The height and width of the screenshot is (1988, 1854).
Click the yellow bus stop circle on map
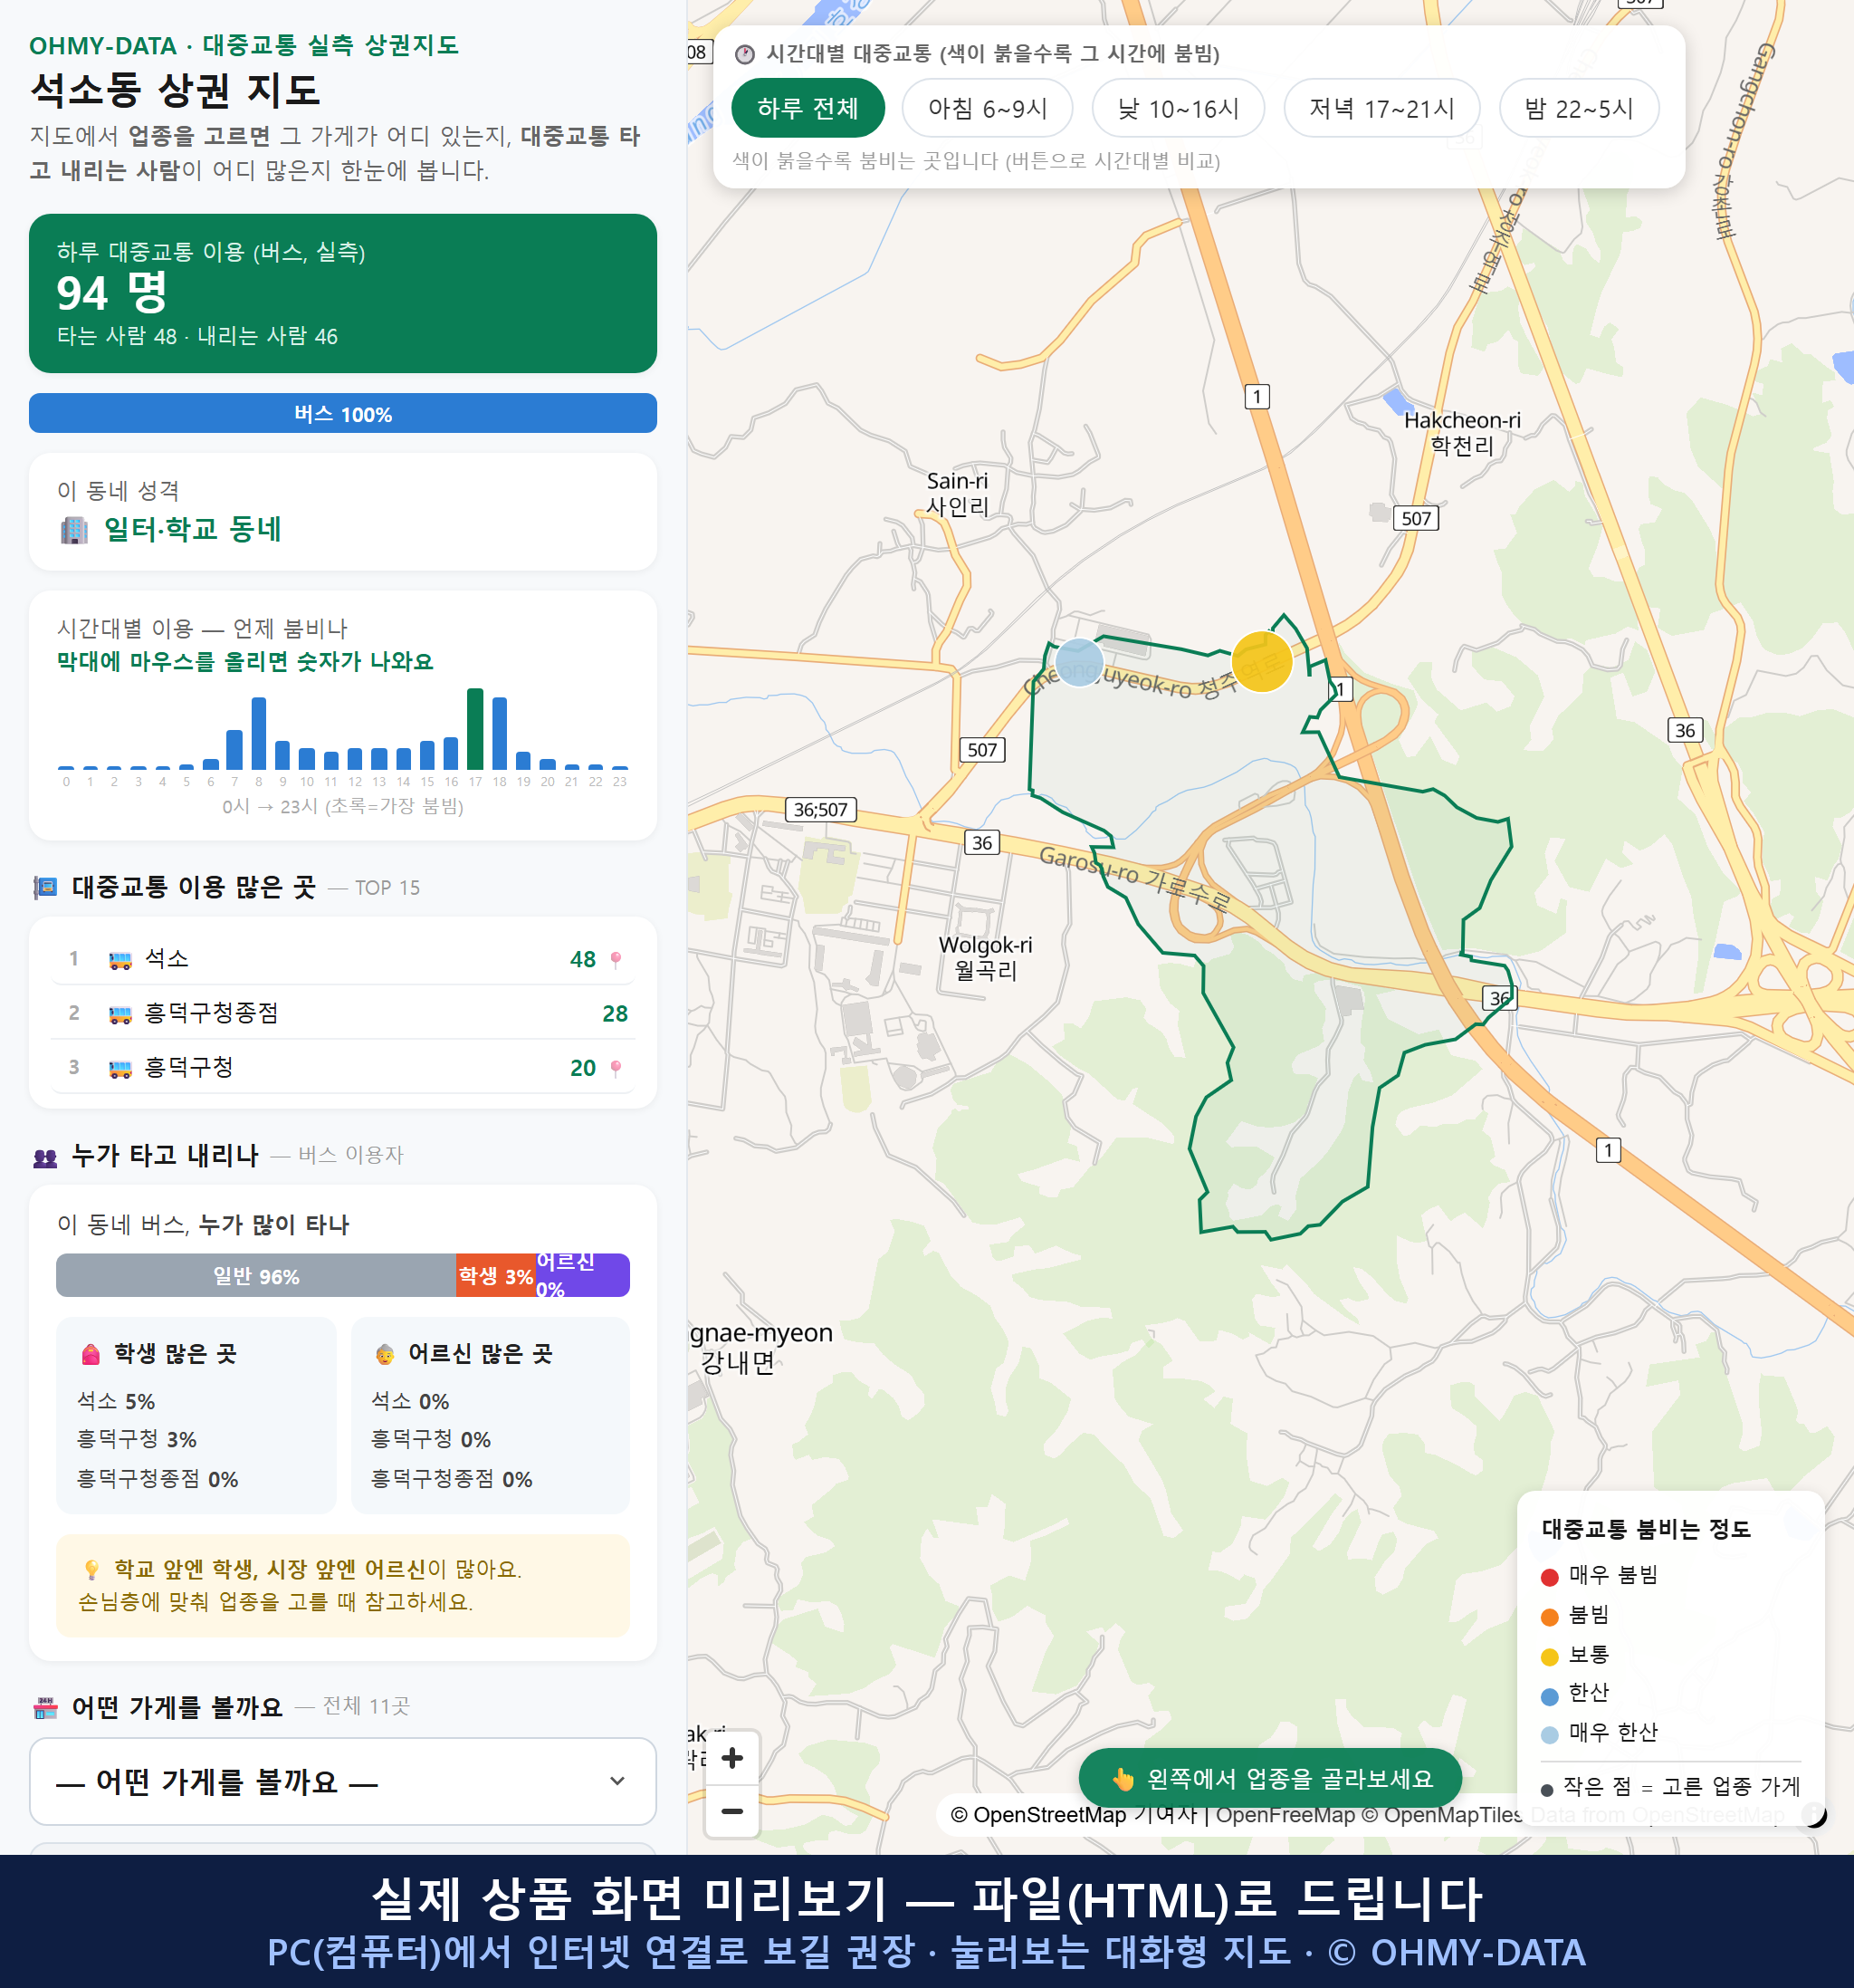tap(1261, 662)
